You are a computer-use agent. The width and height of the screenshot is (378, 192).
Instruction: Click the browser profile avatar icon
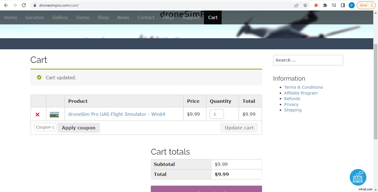coord(351,5)
